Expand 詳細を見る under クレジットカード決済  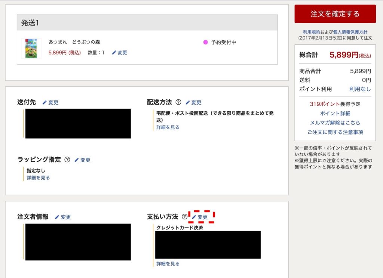click(168, 264)
